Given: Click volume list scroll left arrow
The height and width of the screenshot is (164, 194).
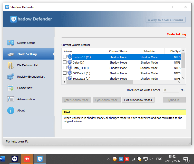Looking at the screenshot, I should coord(64,82).
